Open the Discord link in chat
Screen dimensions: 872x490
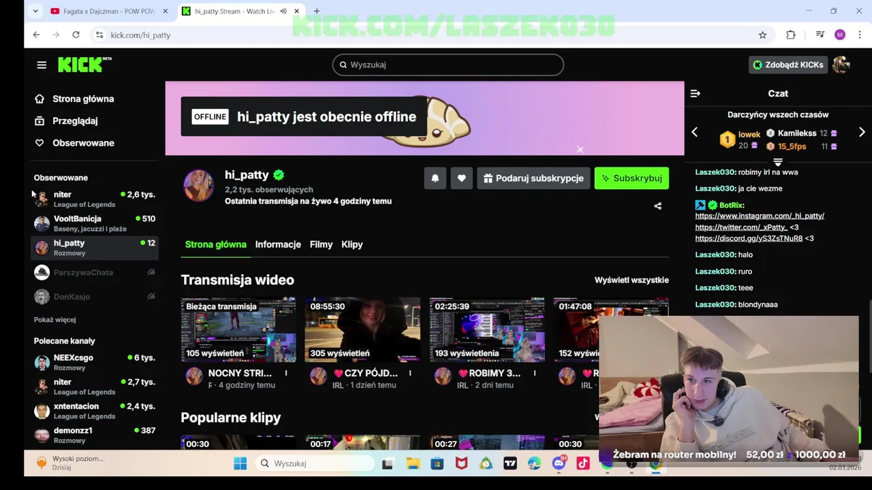tap(748, 238)
